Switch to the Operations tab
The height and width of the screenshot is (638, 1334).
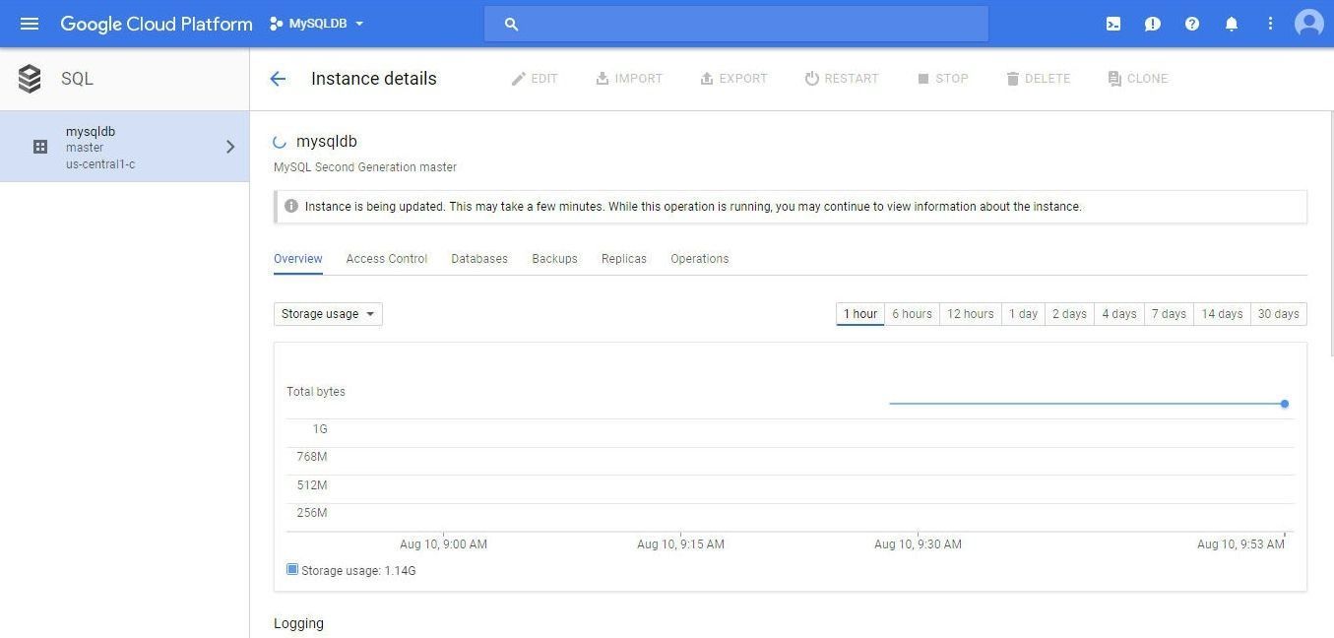tap(700, 259)
